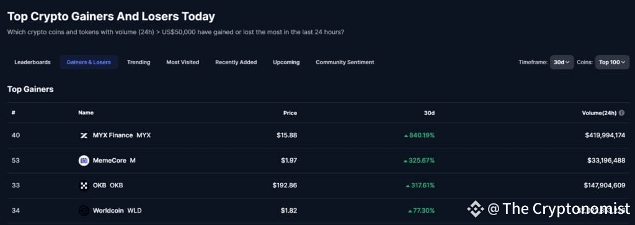Image resolution: width=635 pixels, height=225 pixels.
Task: Open the Timeframe 30d dropdown
Action: [x=562, y=62]
